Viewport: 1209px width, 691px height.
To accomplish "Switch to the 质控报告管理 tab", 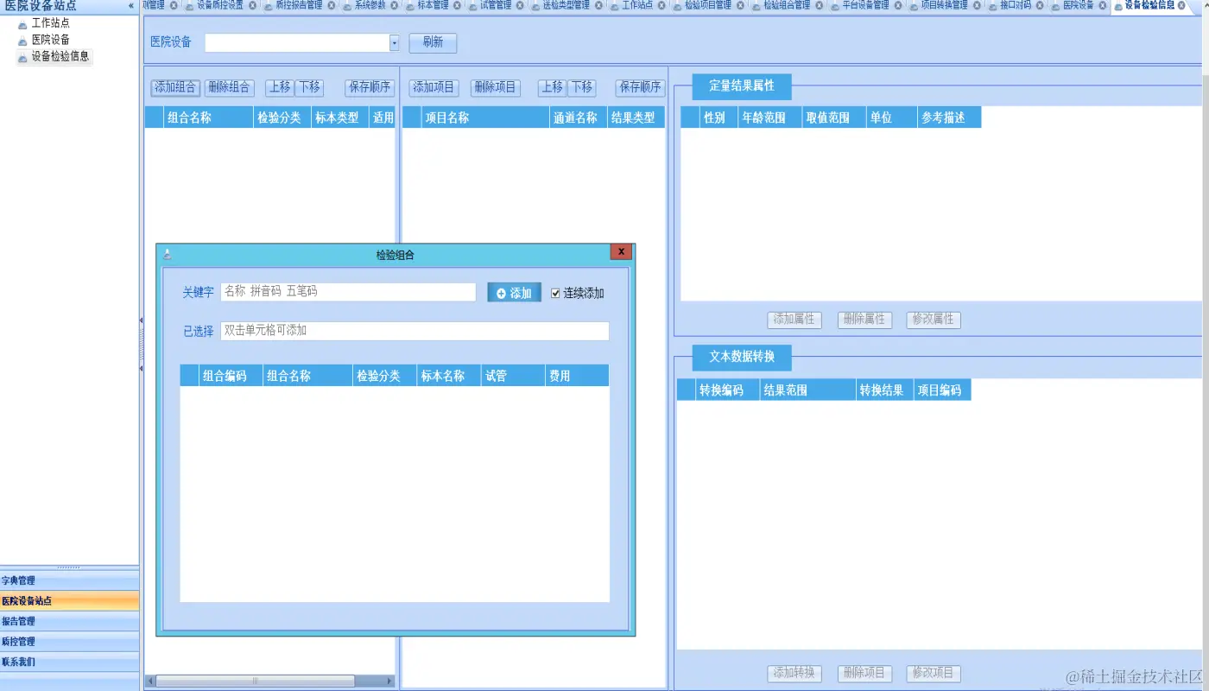I will tap(298, 5).
